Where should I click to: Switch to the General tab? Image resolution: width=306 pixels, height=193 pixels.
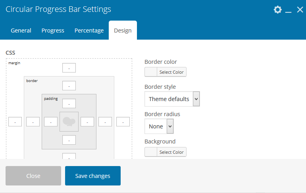(21, 31)
